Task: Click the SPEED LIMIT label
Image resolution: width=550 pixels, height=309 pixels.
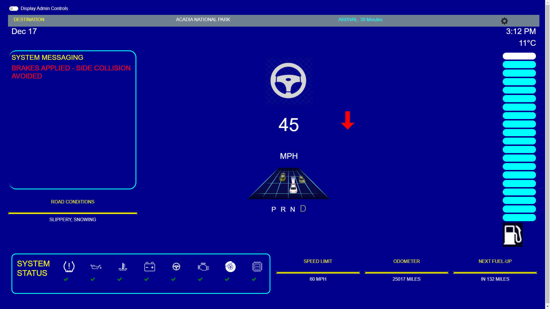Action: [x=318, y=261]
